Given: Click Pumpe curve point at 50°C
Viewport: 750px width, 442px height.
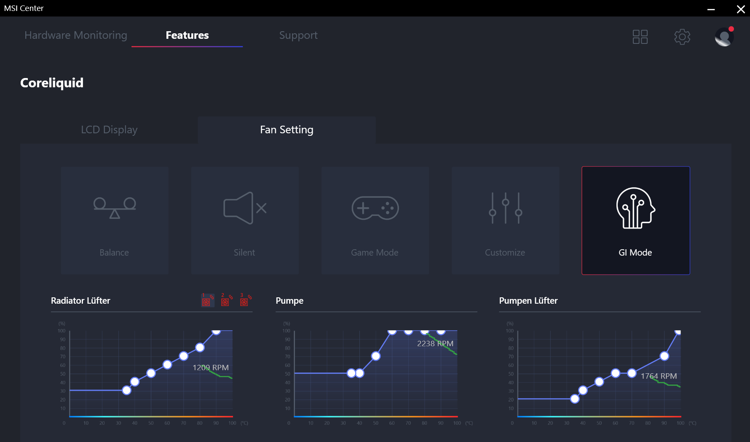Looking at the screenshot, I should [x=376, y=356].
